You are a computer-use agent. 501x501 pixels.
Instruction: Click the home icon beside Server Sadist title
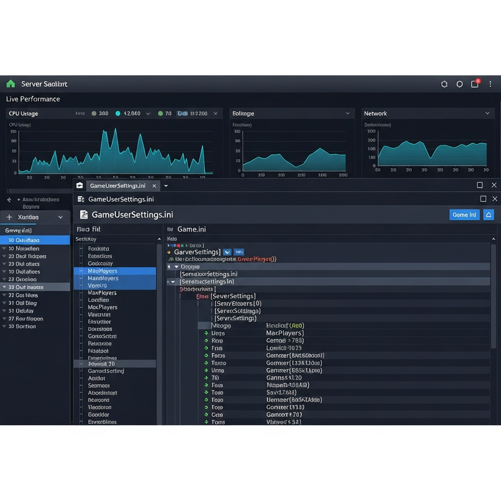pos(11,84)
